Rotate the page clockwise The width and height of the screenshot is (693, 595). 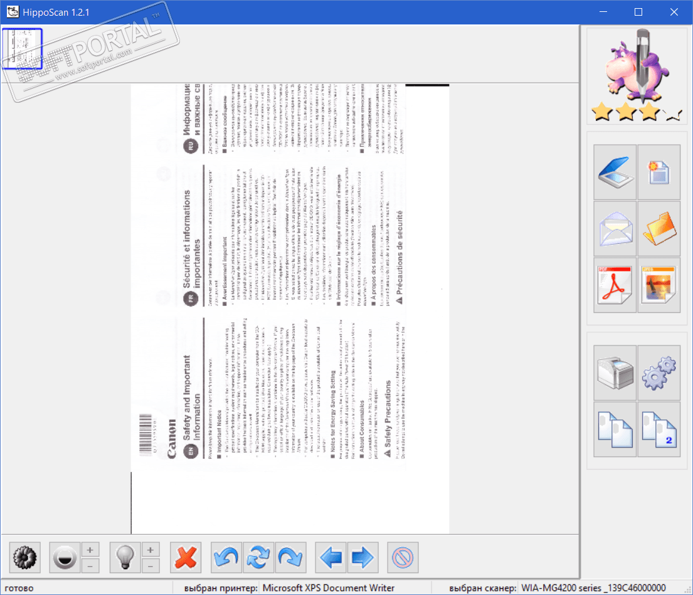tap(290, 557)
